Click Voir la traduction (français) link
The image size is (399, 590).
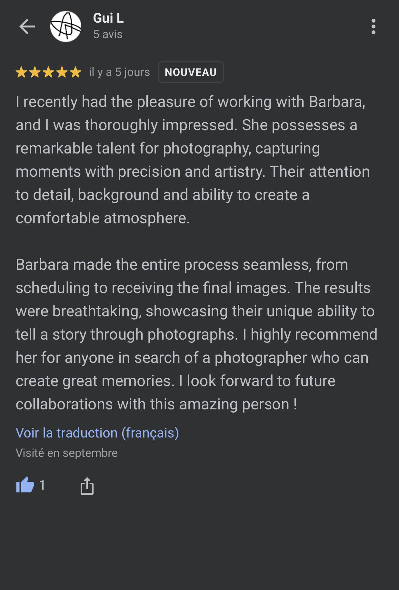[x=97, y=433]
